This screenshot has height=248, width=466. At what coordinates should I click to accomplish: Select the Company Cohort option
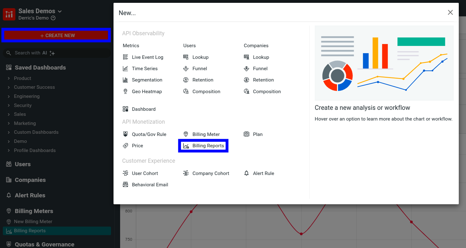(210, 173)
